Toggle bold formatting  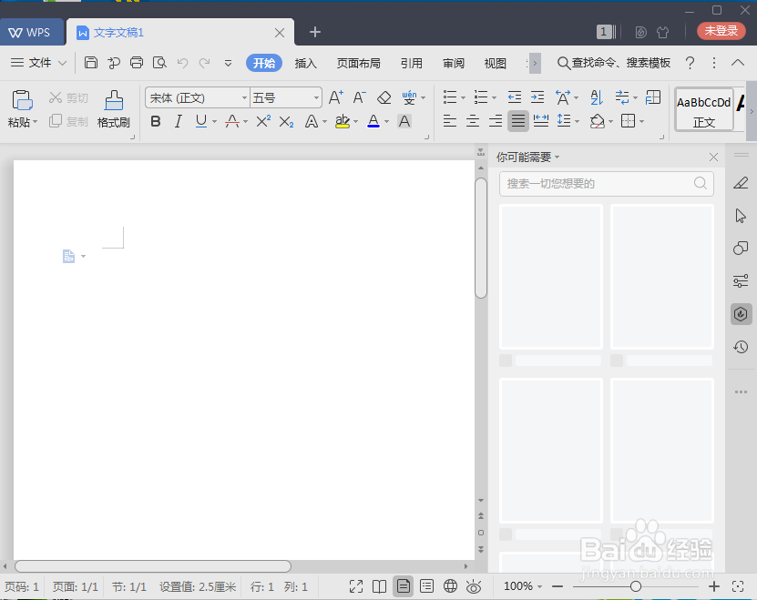pos(155,120)
